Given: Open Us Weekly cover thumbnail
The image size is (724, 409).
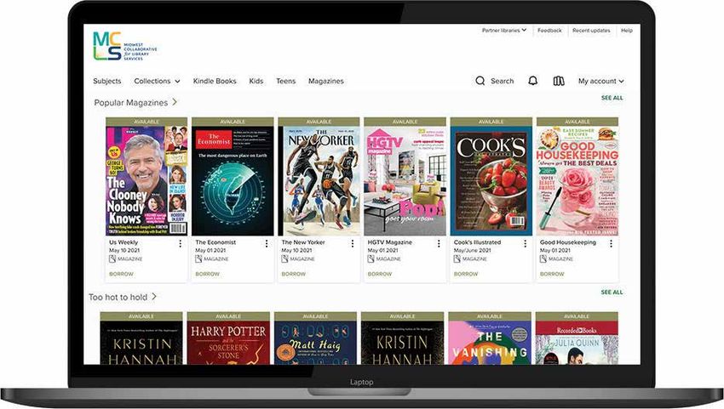Looking at the screenshot, I should [x=147, y=181].
